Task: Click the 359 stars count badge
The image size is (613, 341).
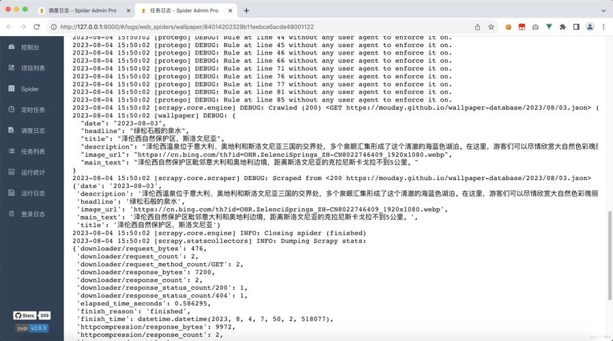Action: [44, 315]
